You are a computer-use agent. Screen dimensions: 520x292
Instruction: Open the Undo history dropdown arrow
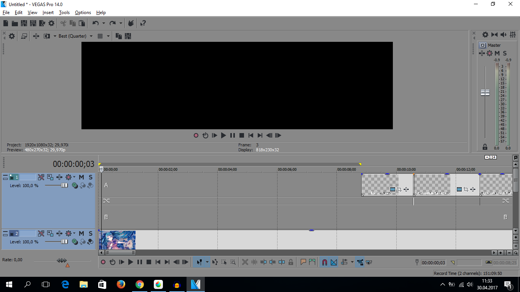coord(104,23)
